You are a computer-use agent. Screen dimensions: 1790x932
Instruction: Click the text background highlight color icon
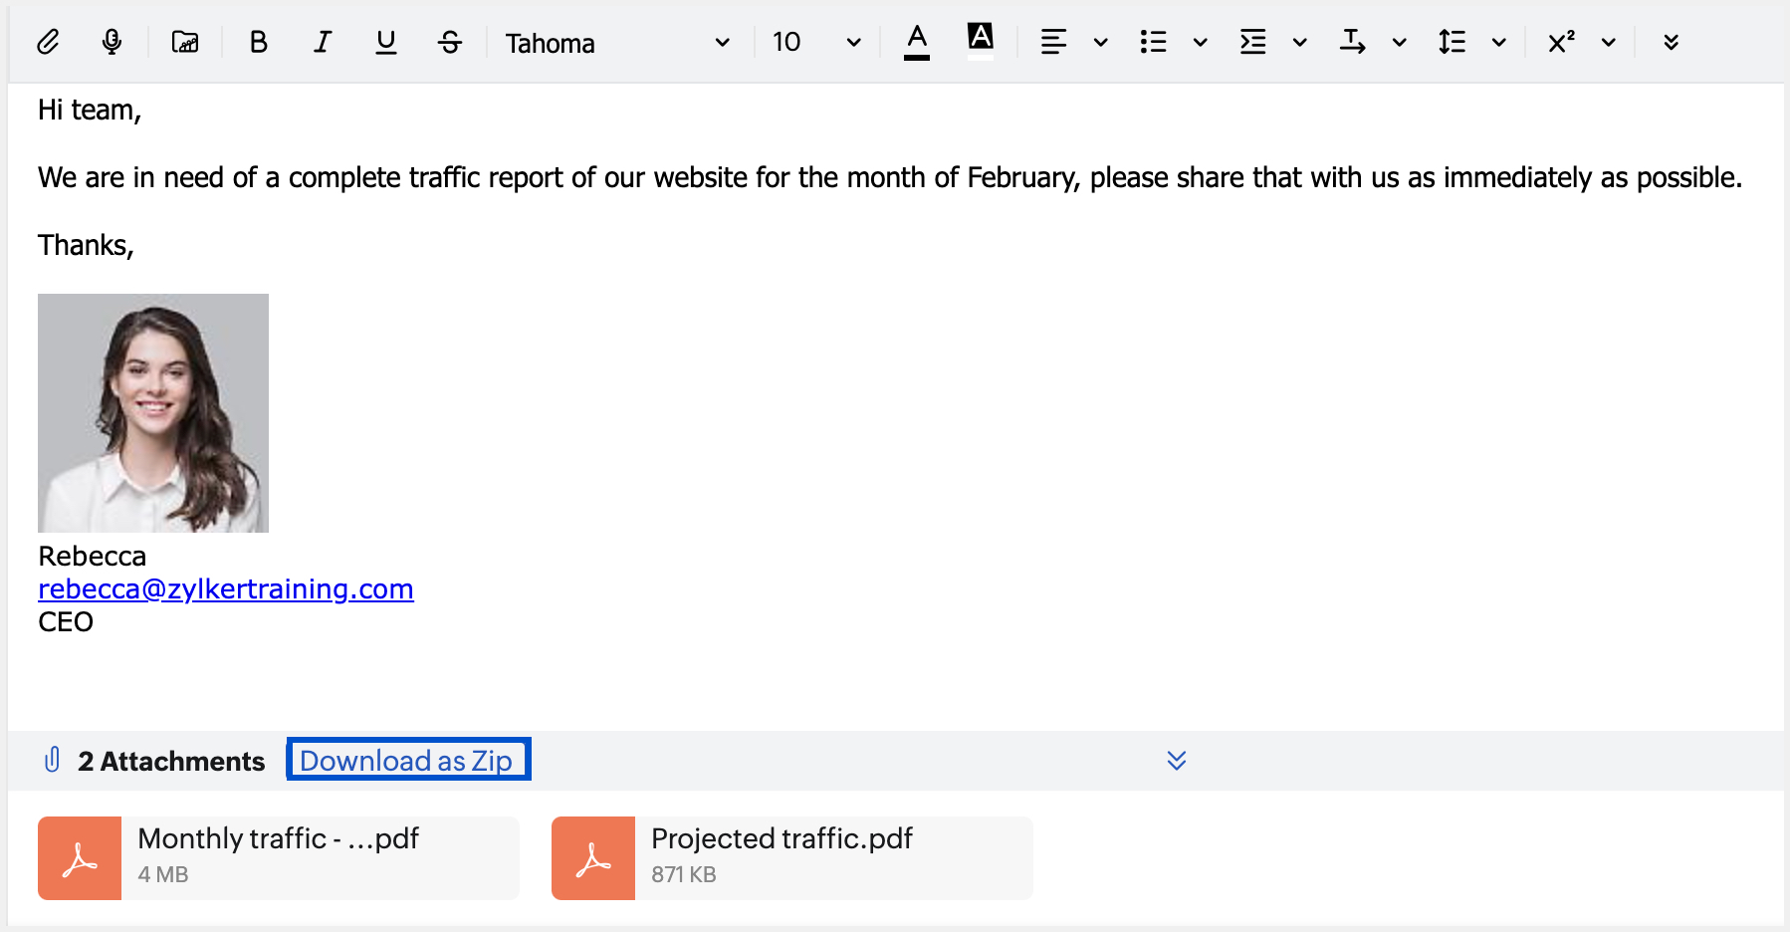981,40
